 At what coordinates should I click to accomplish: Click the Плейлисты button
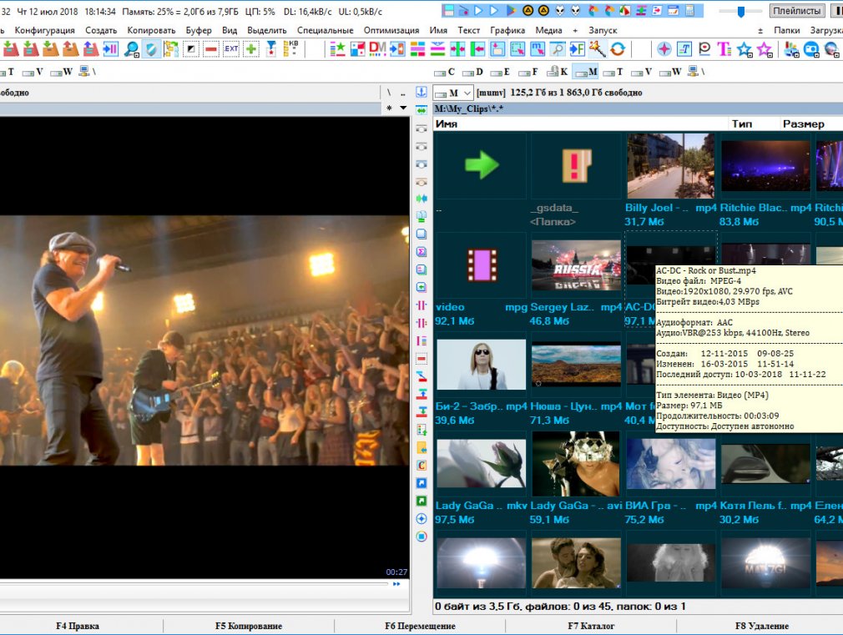[x=796, y=11]
